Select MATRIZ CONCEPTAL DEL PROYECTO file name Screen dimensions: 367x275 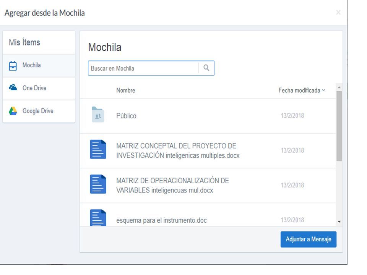point(178,150)
